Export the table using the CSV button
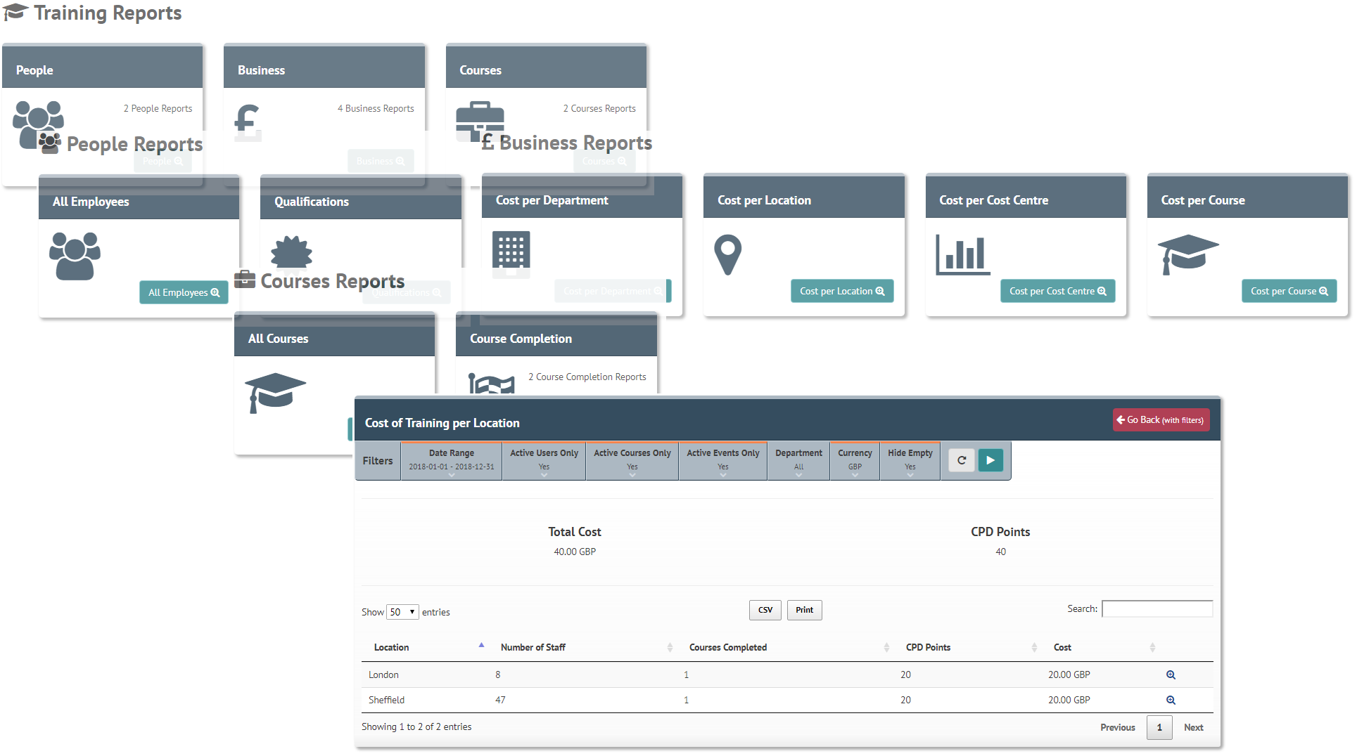The width and height of the screenshot is (1357, 756). click(x=765, y=610)
